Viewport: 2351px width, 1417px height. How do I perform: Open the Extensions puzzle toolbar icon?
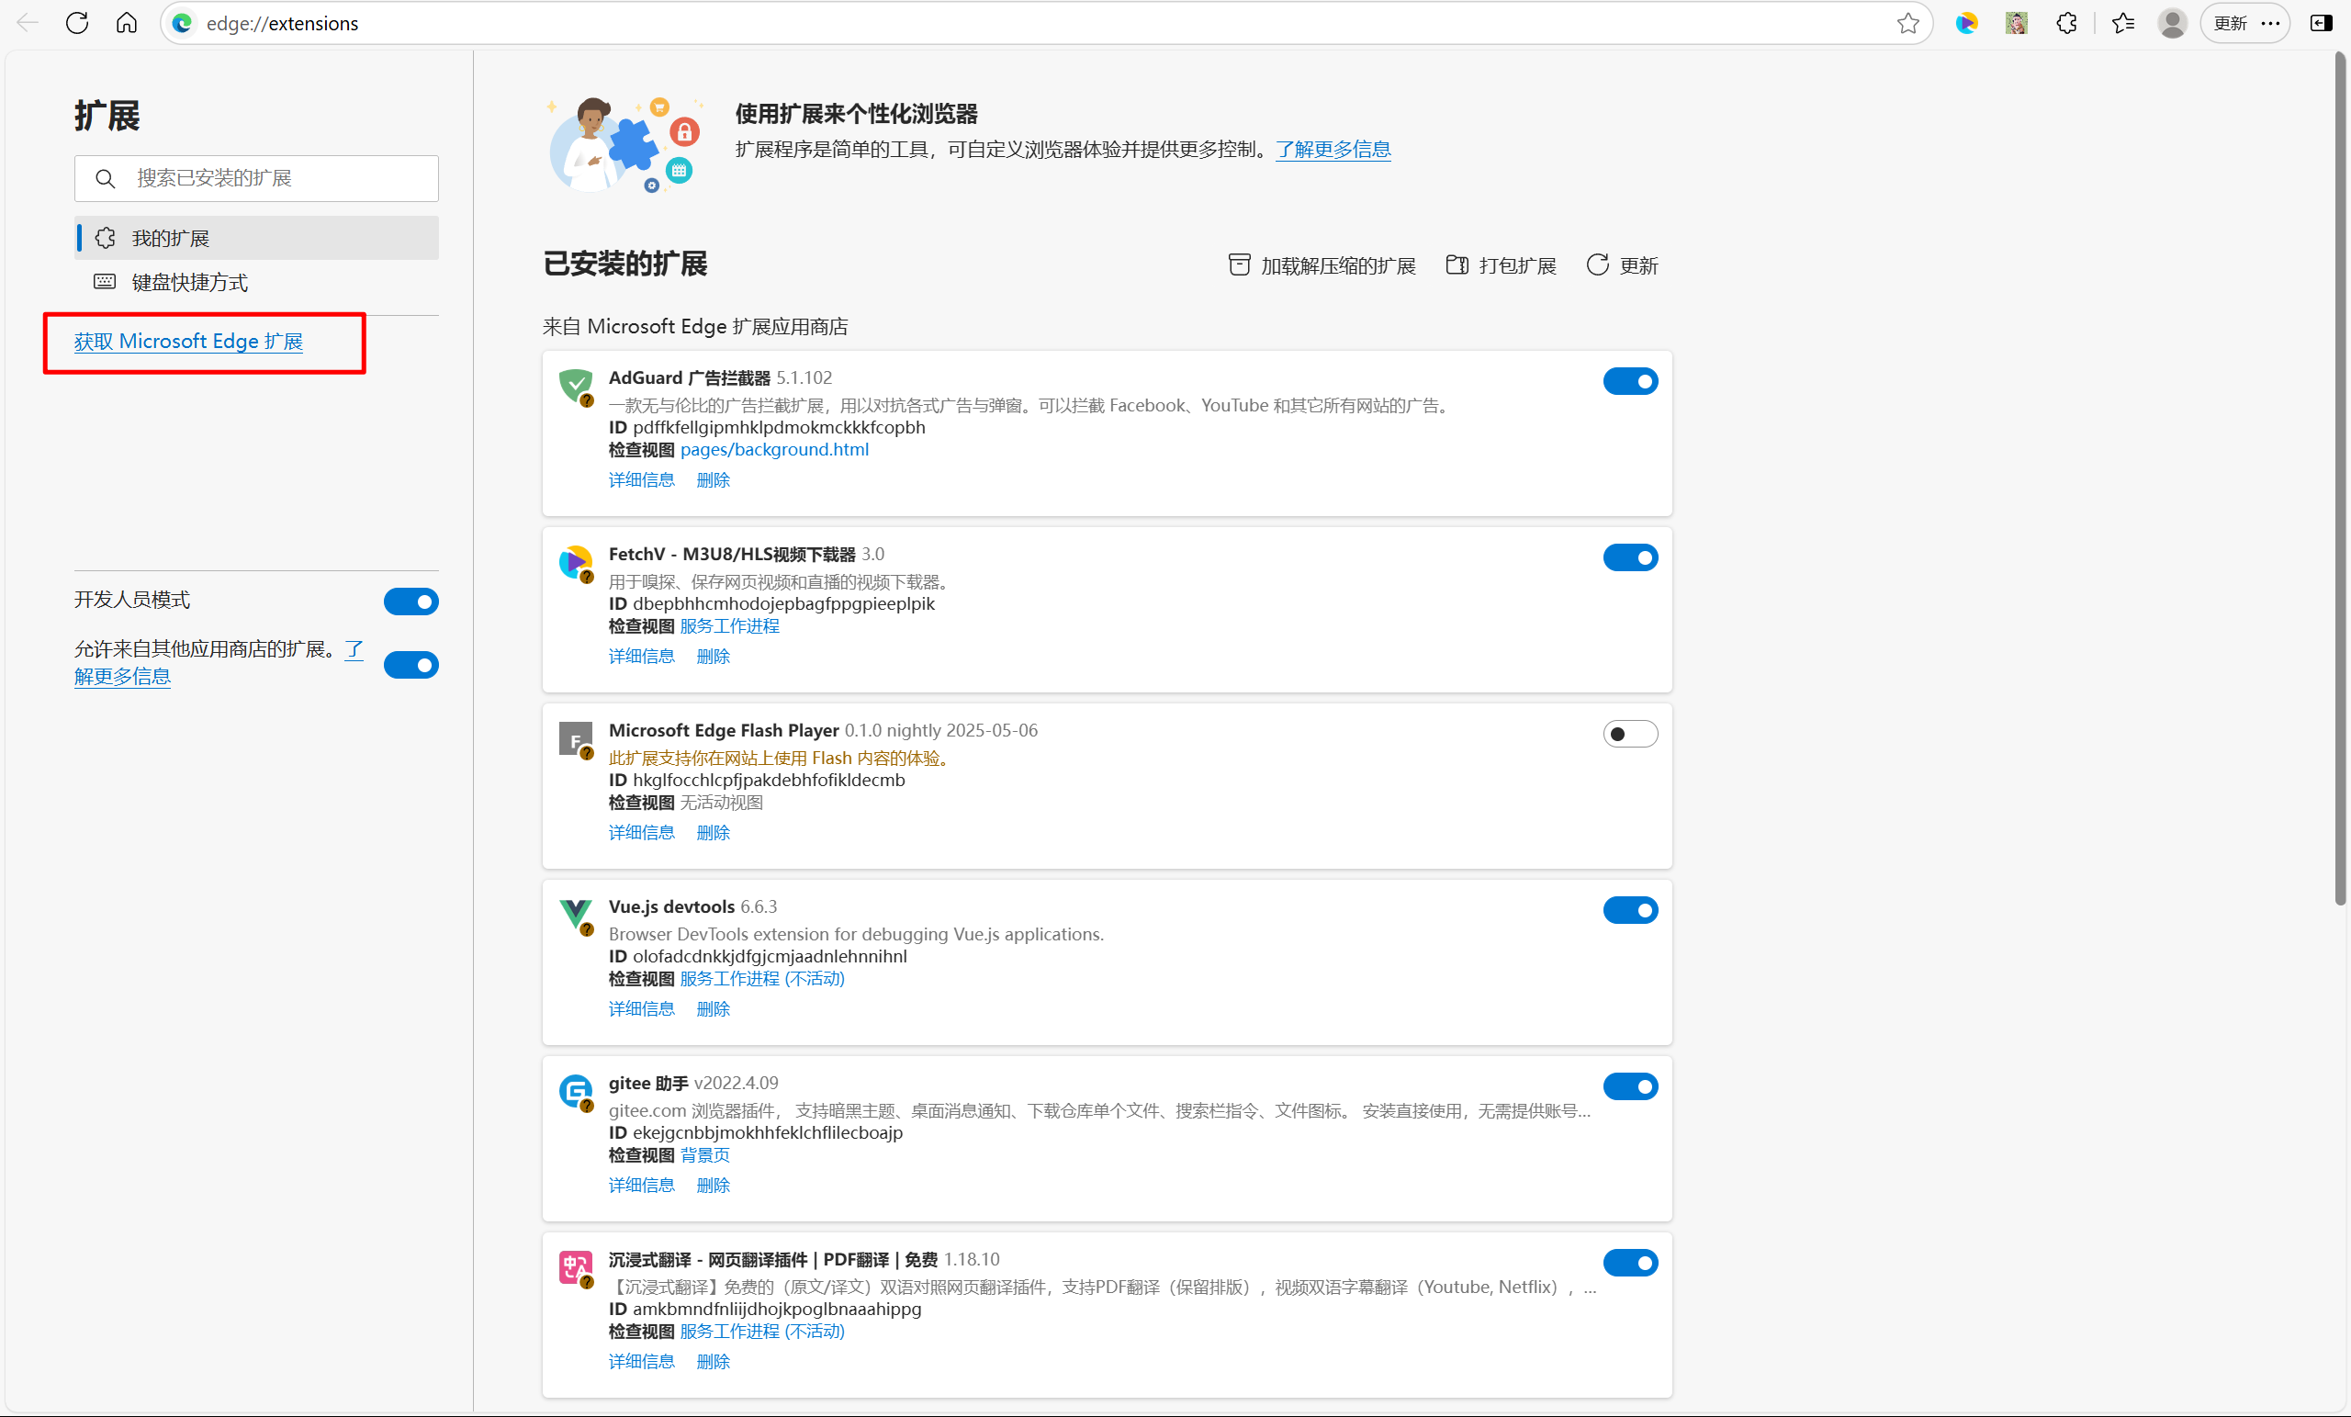[x=2066, y=23]
